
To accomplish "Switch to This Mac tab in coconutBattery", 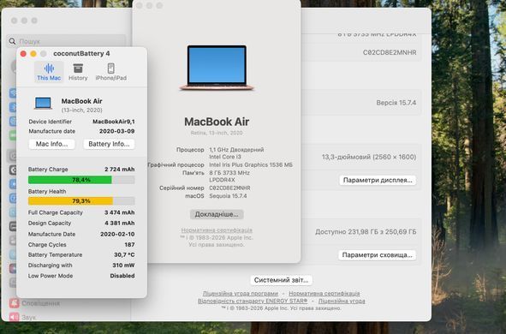I will point(49,72).
